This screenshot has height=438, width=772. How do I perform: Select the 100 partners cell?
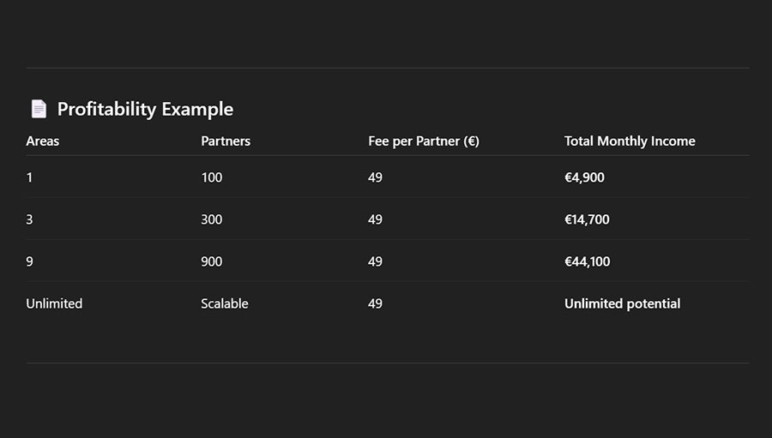point(211,177)
